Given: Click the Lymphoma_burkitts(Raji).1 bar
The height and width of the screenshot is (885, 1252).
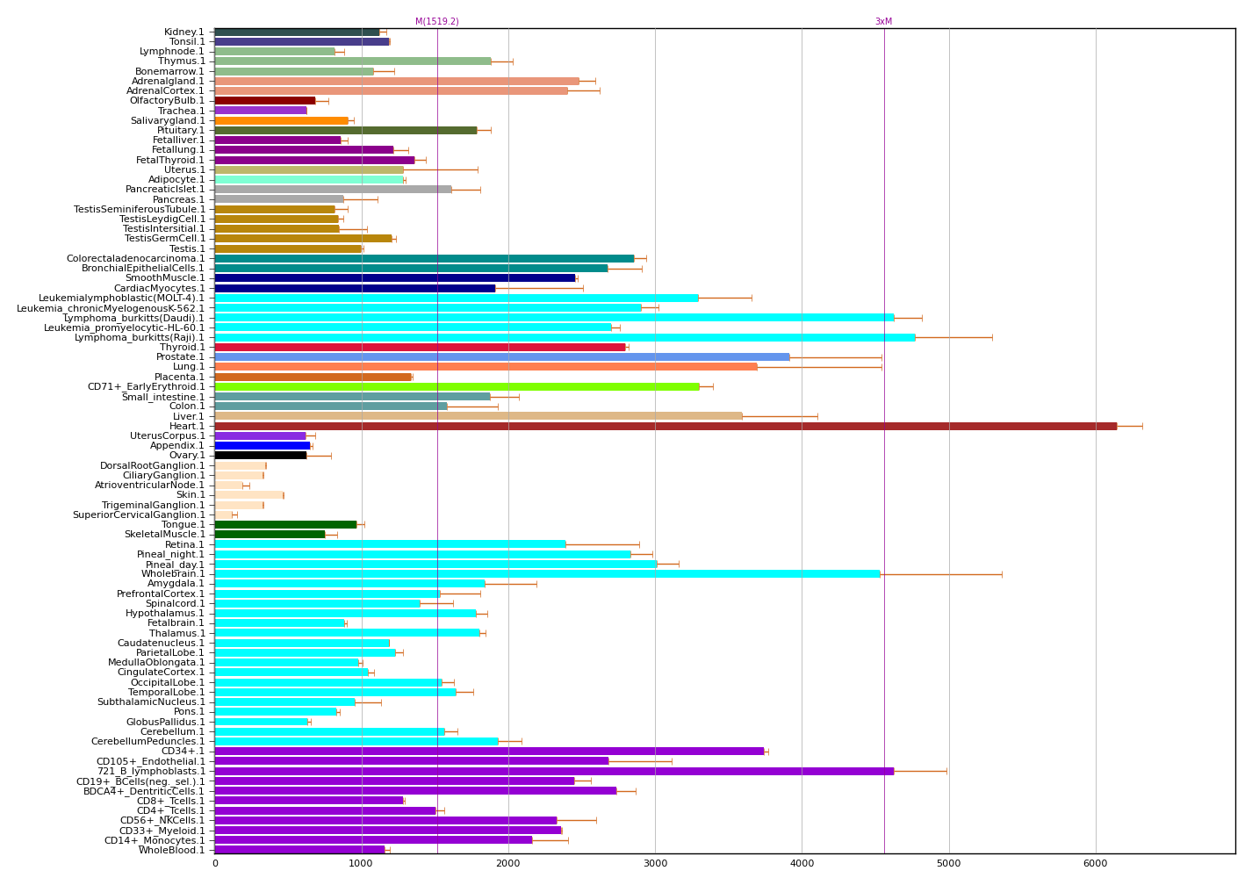Looking at the screenshot, I should 565,337.
